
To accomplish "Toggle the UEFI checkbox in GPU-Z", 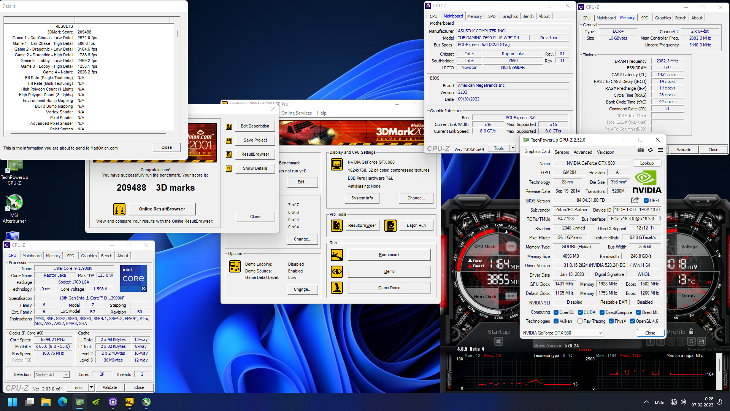I will tap(646, 201).
